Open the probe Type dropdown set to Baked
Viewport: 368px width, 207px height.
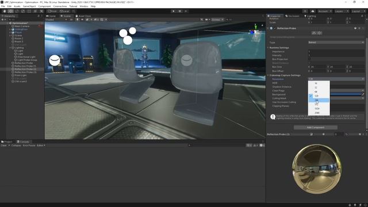[336, 43]
